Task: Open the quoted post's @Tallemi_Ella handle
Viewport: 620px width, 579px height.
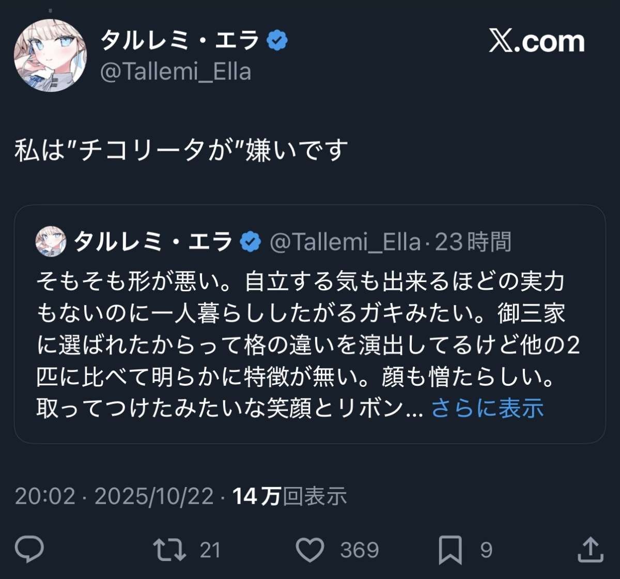Action: pos(345,242)
